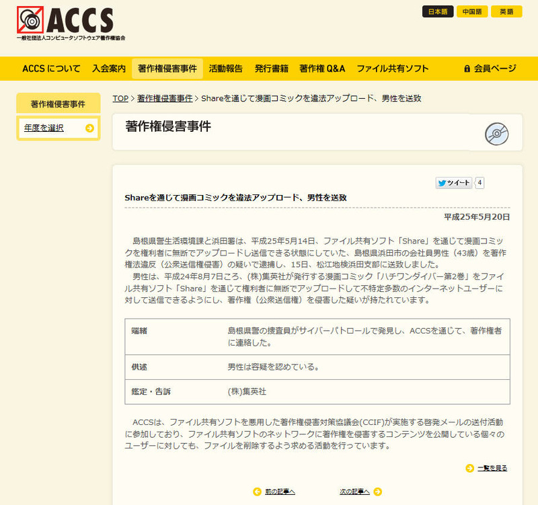The image size is (538, 505).
Task: Switch language to 中国語
Action: [x=472, y=11]
